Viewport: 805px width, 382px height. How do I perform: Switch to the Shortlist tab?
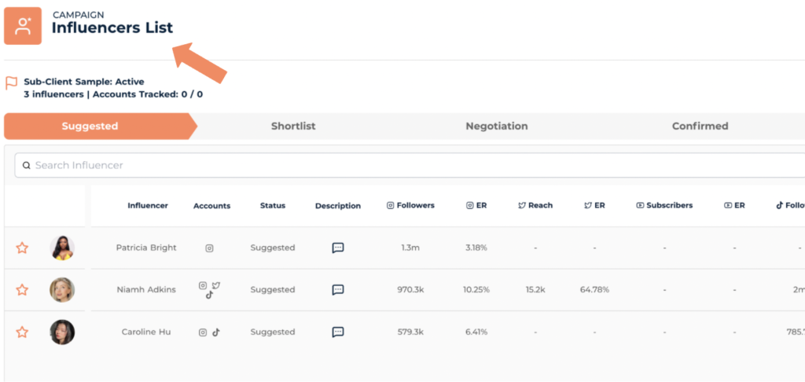293,126
